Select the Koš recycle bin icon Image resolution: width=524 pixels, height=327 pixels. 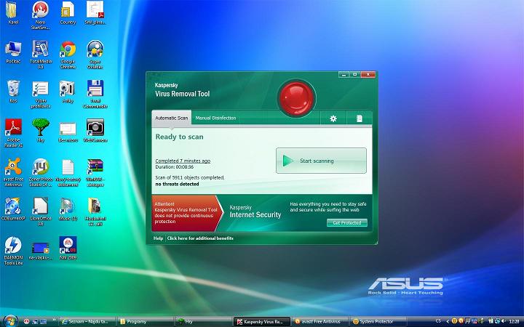pos(13,92)
